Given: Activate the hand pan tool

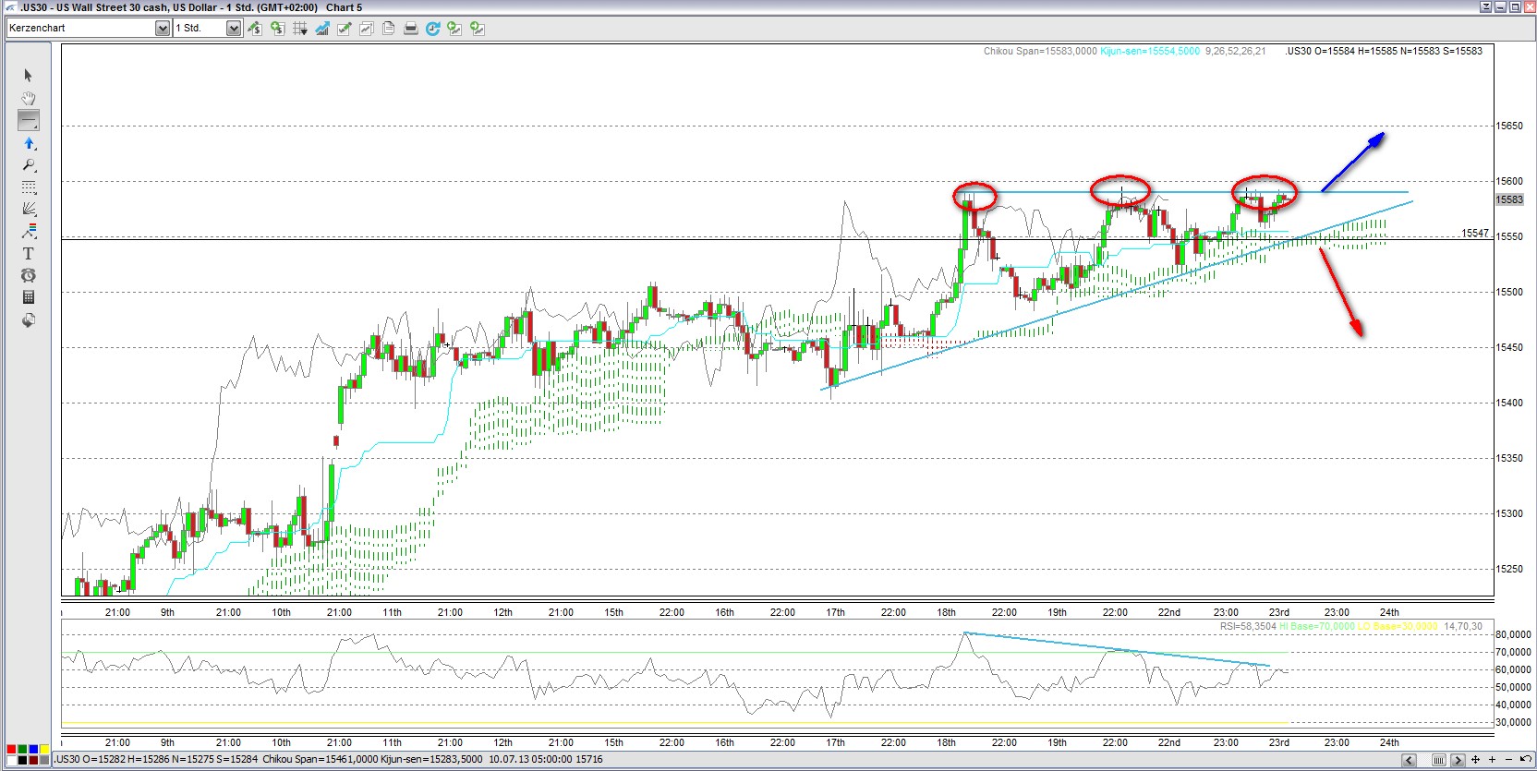Looking at the screenshot, I should [x=29, y=98].
